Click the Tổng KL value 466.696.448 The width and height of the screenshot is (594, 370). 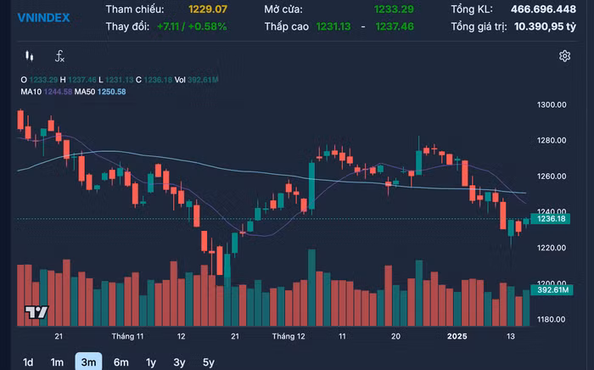[543, 9]
